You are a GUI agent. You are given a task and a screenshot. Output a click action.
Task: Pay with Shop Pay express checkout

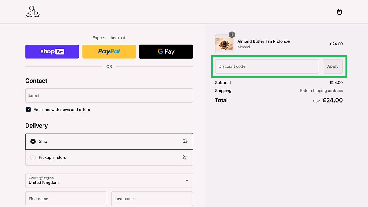click(x=52, y=51)
